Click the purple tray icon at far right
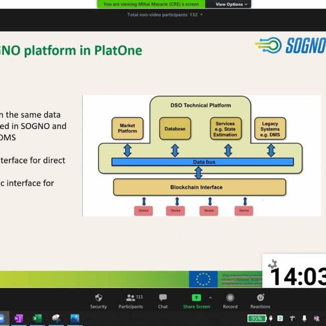This screenshot has height=326, width=326. (x=316, y=318)
